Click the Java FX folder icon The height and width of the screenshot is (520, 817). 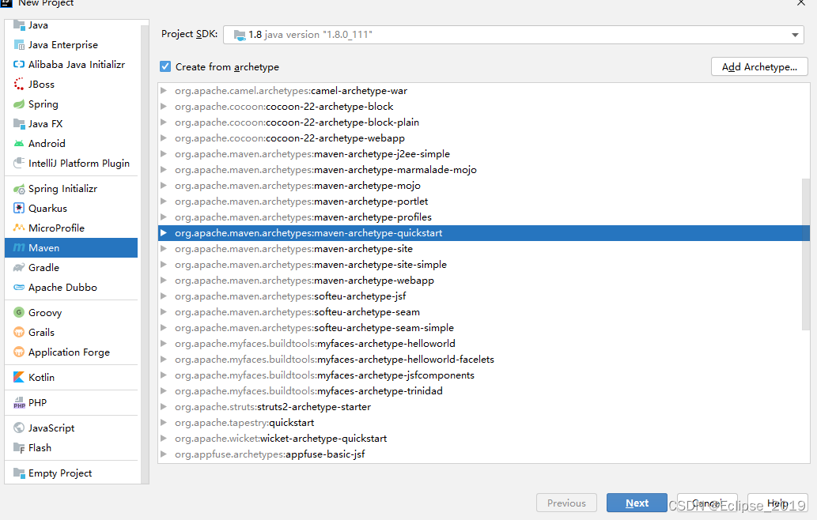[19, 124]
